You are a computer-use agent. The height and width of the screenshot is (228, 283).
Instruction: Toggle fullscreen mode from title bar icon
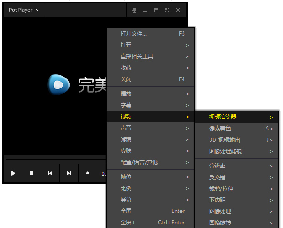coord(167,10)
